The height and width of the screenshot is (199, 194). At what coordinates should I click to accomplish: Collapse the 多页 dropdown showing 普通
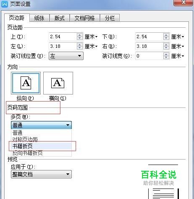41,125
